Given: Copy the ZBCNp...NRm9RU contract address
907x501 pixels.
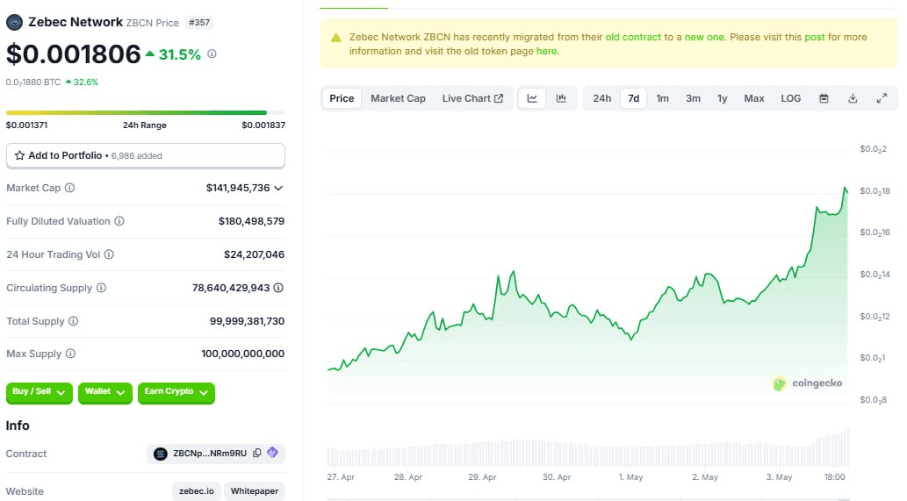Looking at the screenshot, I should (257, 453).
